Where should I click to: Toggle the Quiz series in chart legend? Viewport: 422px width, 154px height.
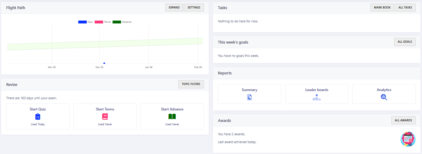point(83,22)
